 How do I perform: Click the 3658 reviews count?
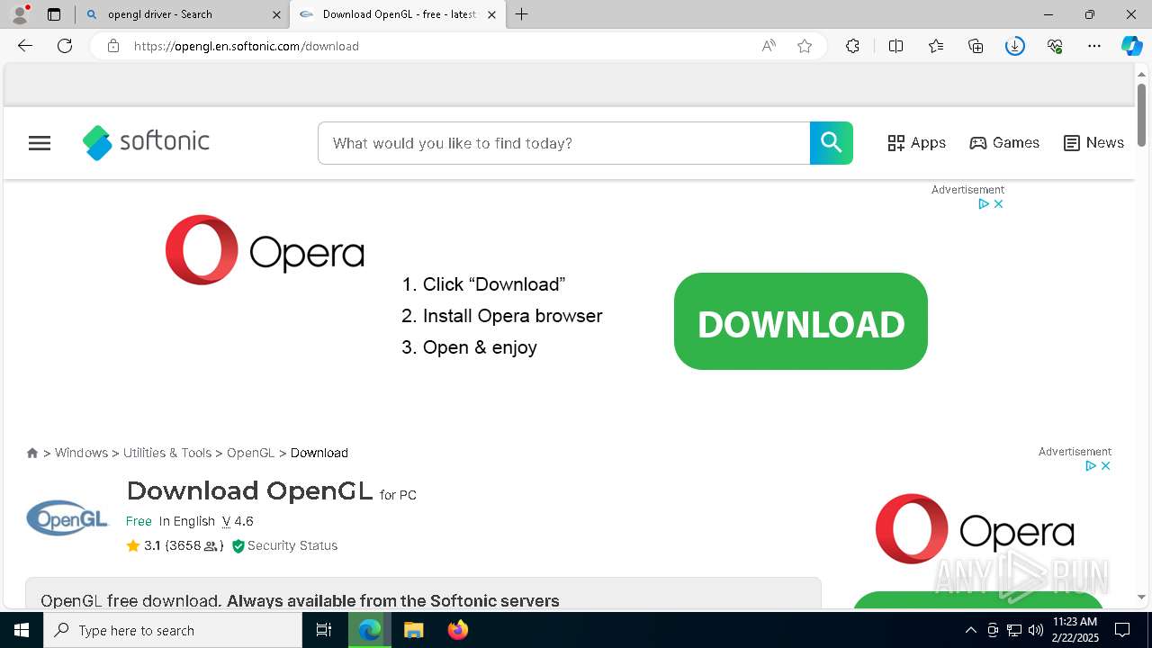pyautogui.click(x=193, y=545)
